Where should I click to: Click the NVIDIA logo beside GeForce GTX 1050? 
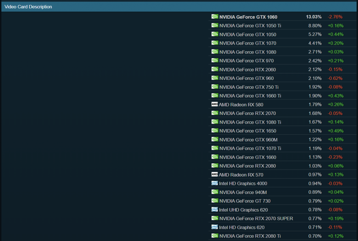tap(215, 34)
